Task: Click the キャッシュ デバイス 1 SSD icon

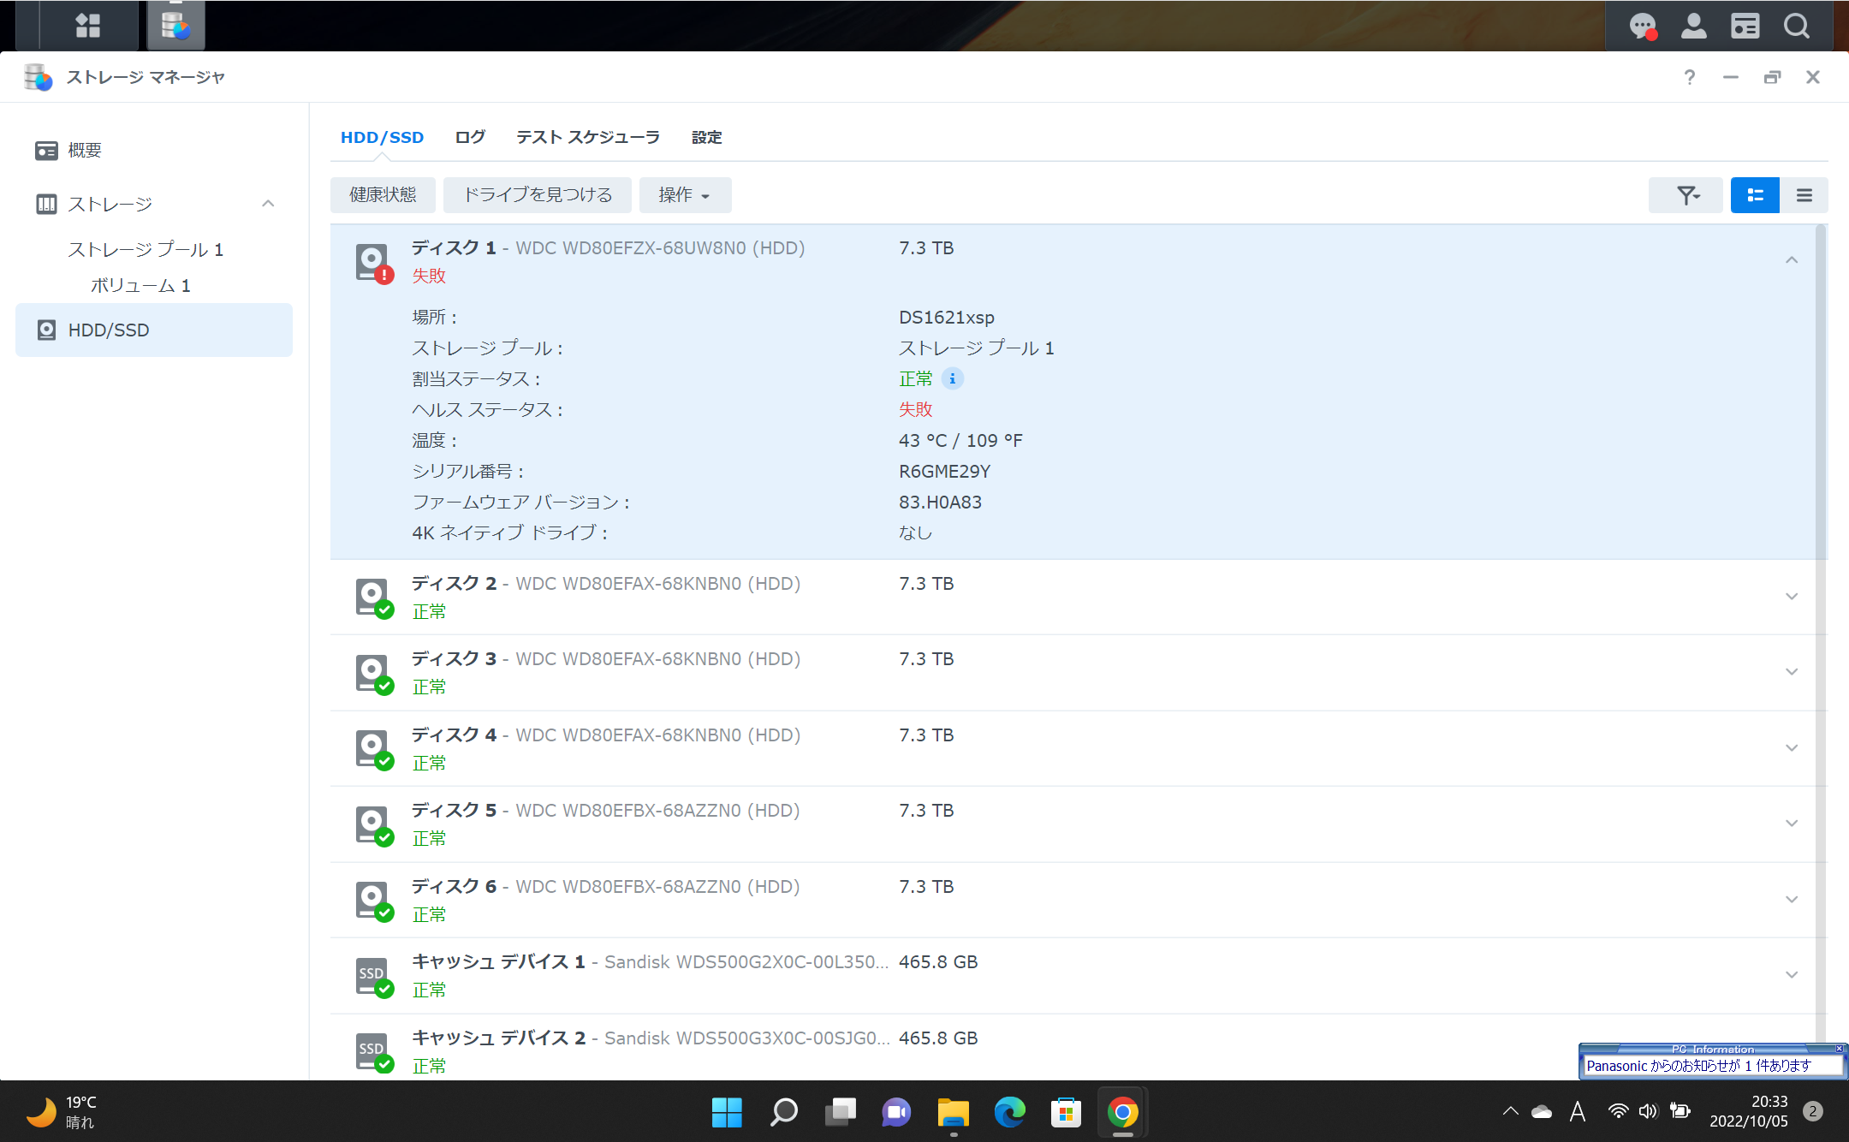Action: (374, 977)
